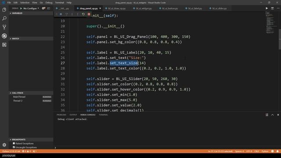Switch to the __init__.py tab
Image resolution: width=281 pixels, height=158 pixels.
64,8
